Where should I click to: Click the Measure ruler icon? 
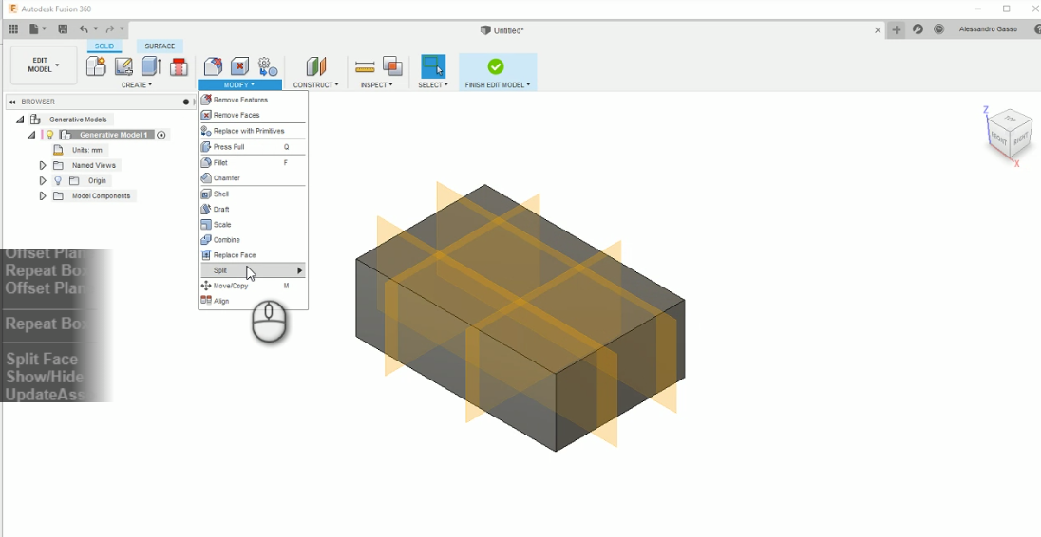[365, 66]
